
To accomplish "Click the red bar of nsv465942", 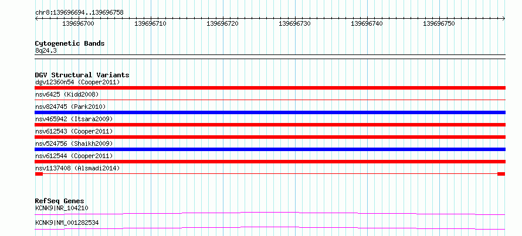I will (x=270, y=125).
